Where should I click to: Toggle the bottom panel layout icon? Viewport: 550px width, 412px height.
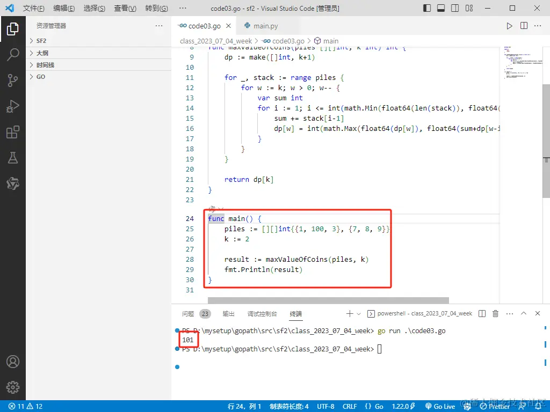tap(441, 8)
